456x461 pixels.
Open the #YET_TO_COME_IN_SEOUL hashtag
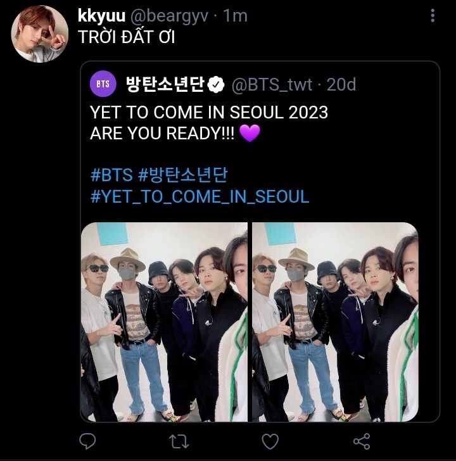coord(199,196)
